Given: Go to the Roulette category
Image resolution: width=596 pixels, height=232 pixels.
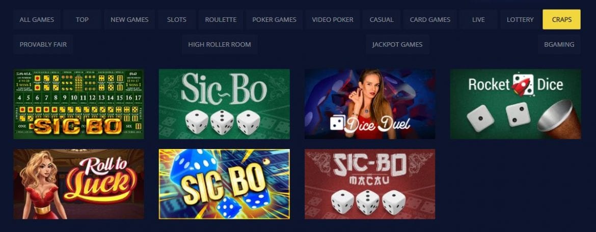Looking at the screenshot, I should pos(221,19).
